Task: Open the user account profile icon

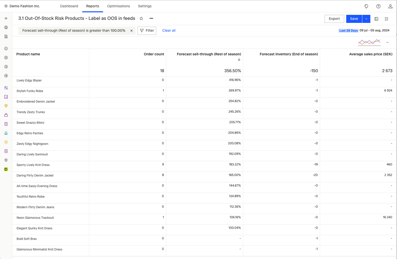Action: click(x=390, y=6)
